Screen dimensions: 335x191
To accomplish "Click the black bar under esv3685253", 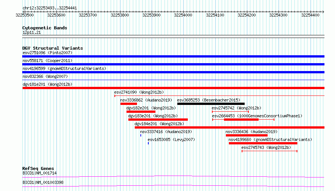I will tap(211, 104).
